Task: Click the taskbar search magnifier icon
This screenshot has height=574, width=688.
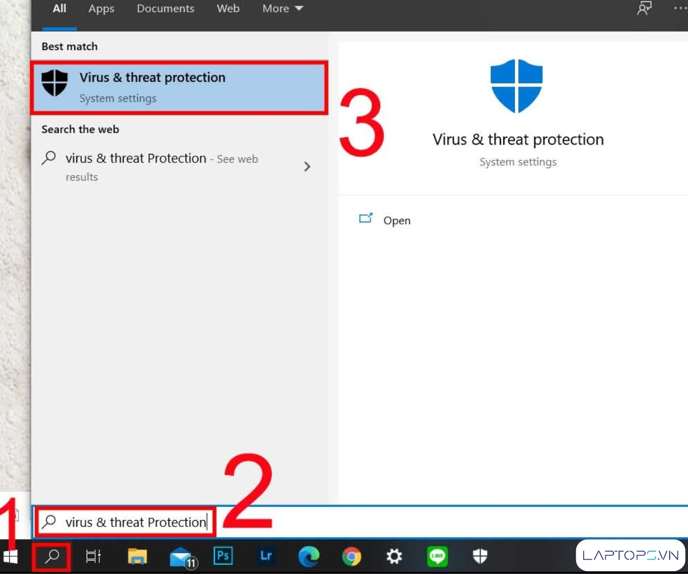Action: pos(52,556)
